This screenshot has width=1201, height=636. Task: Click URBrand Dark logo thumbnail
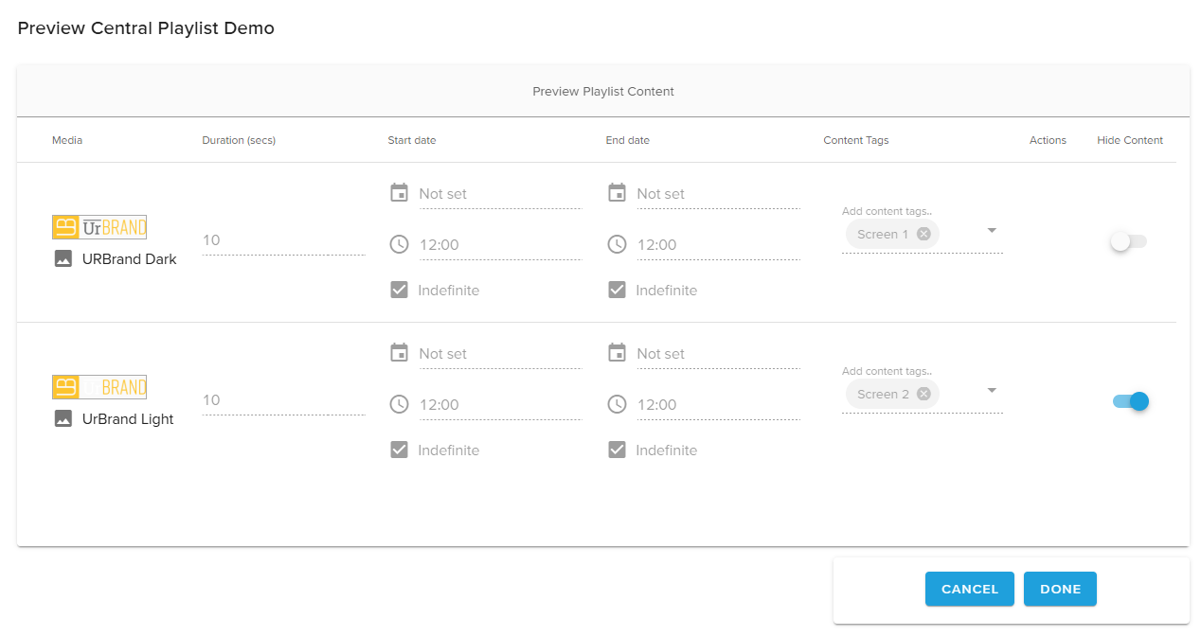point(99,227)
